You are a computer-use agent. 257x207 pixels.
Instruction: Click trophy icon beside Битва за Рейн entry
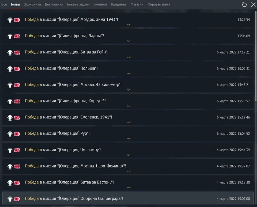tap(10, 52)
